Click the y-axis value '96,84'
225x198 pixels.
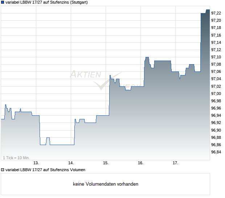(x=216, y=152)
